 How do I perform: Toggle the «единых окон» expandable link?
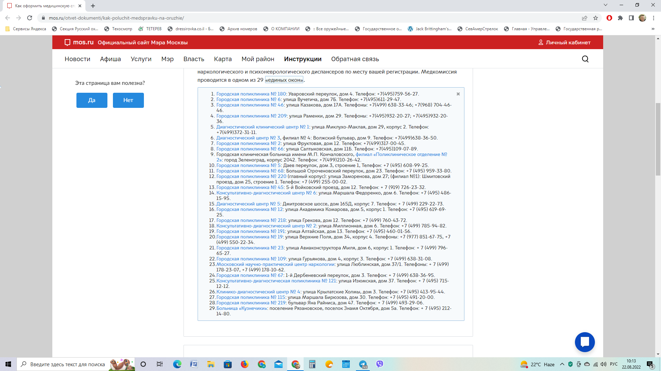284,80
